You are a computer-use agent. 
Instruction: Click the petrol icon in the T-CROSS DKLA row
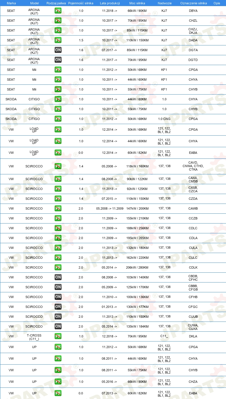[58, 336]
